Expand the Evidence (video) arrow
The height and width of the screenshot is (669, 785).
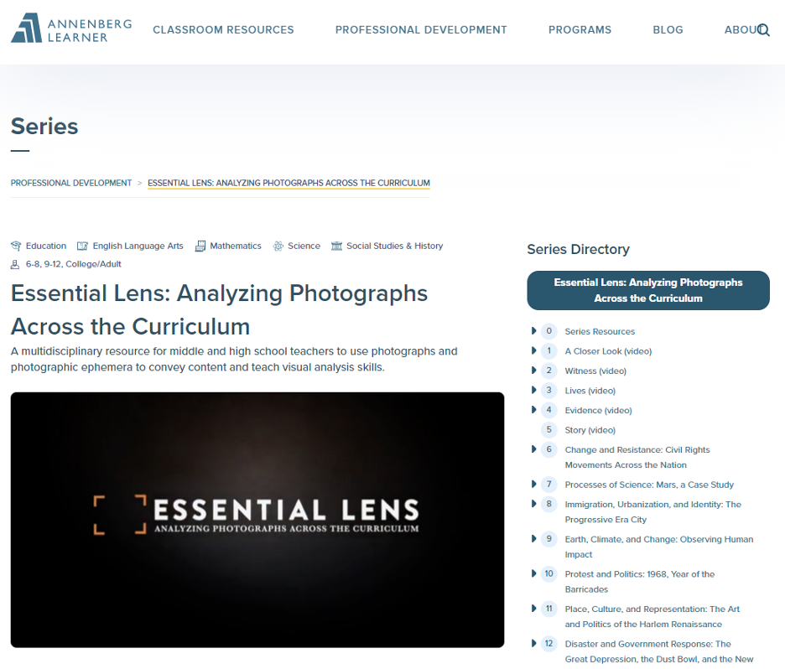pyautogui.click(x=533, y=409)
